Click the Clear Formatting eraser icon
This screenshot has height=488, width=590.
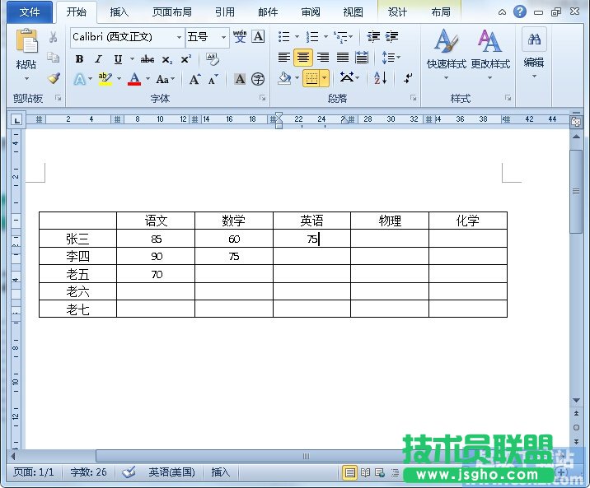(x=213, y=59)
